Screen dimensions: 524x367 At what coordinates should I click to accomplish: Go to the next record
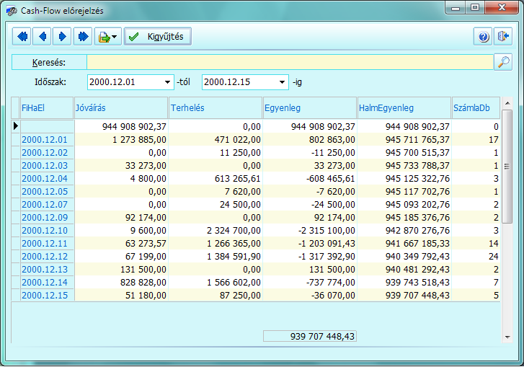[62, 36]
